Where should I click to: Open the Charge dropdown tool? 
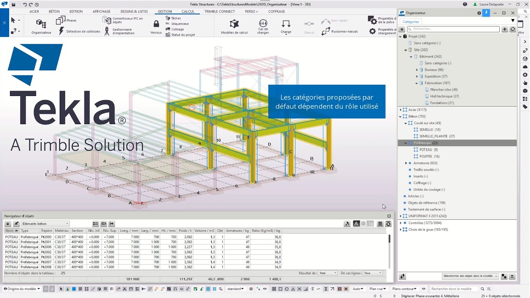point(286,26)
